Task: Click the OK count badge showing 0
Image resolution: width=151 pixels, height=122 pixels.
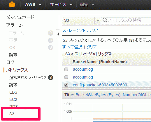Action: [51, 48]
